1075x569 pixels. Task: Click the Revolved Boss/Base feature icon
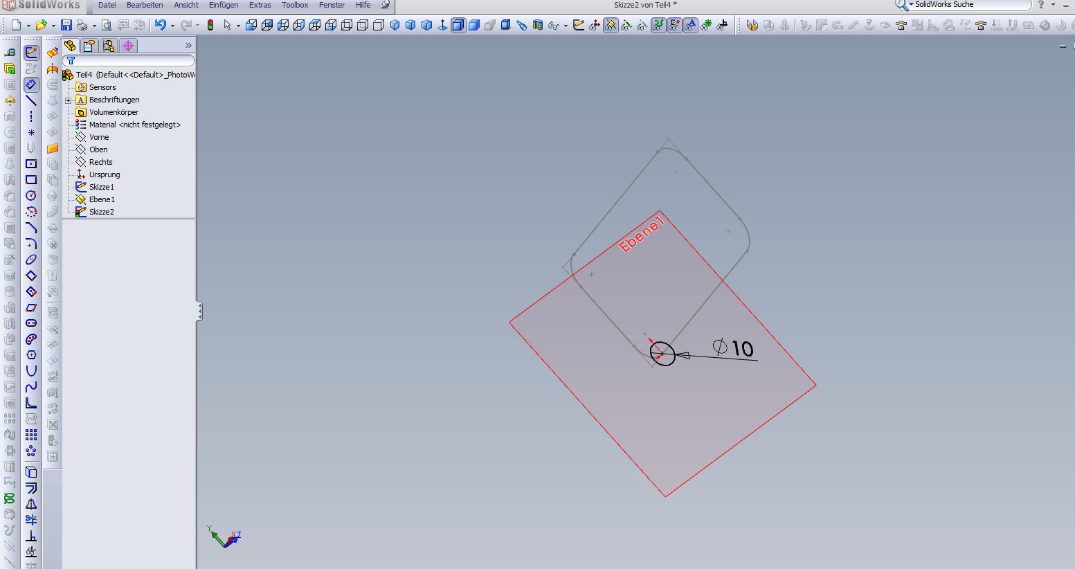tap(10, 100)
